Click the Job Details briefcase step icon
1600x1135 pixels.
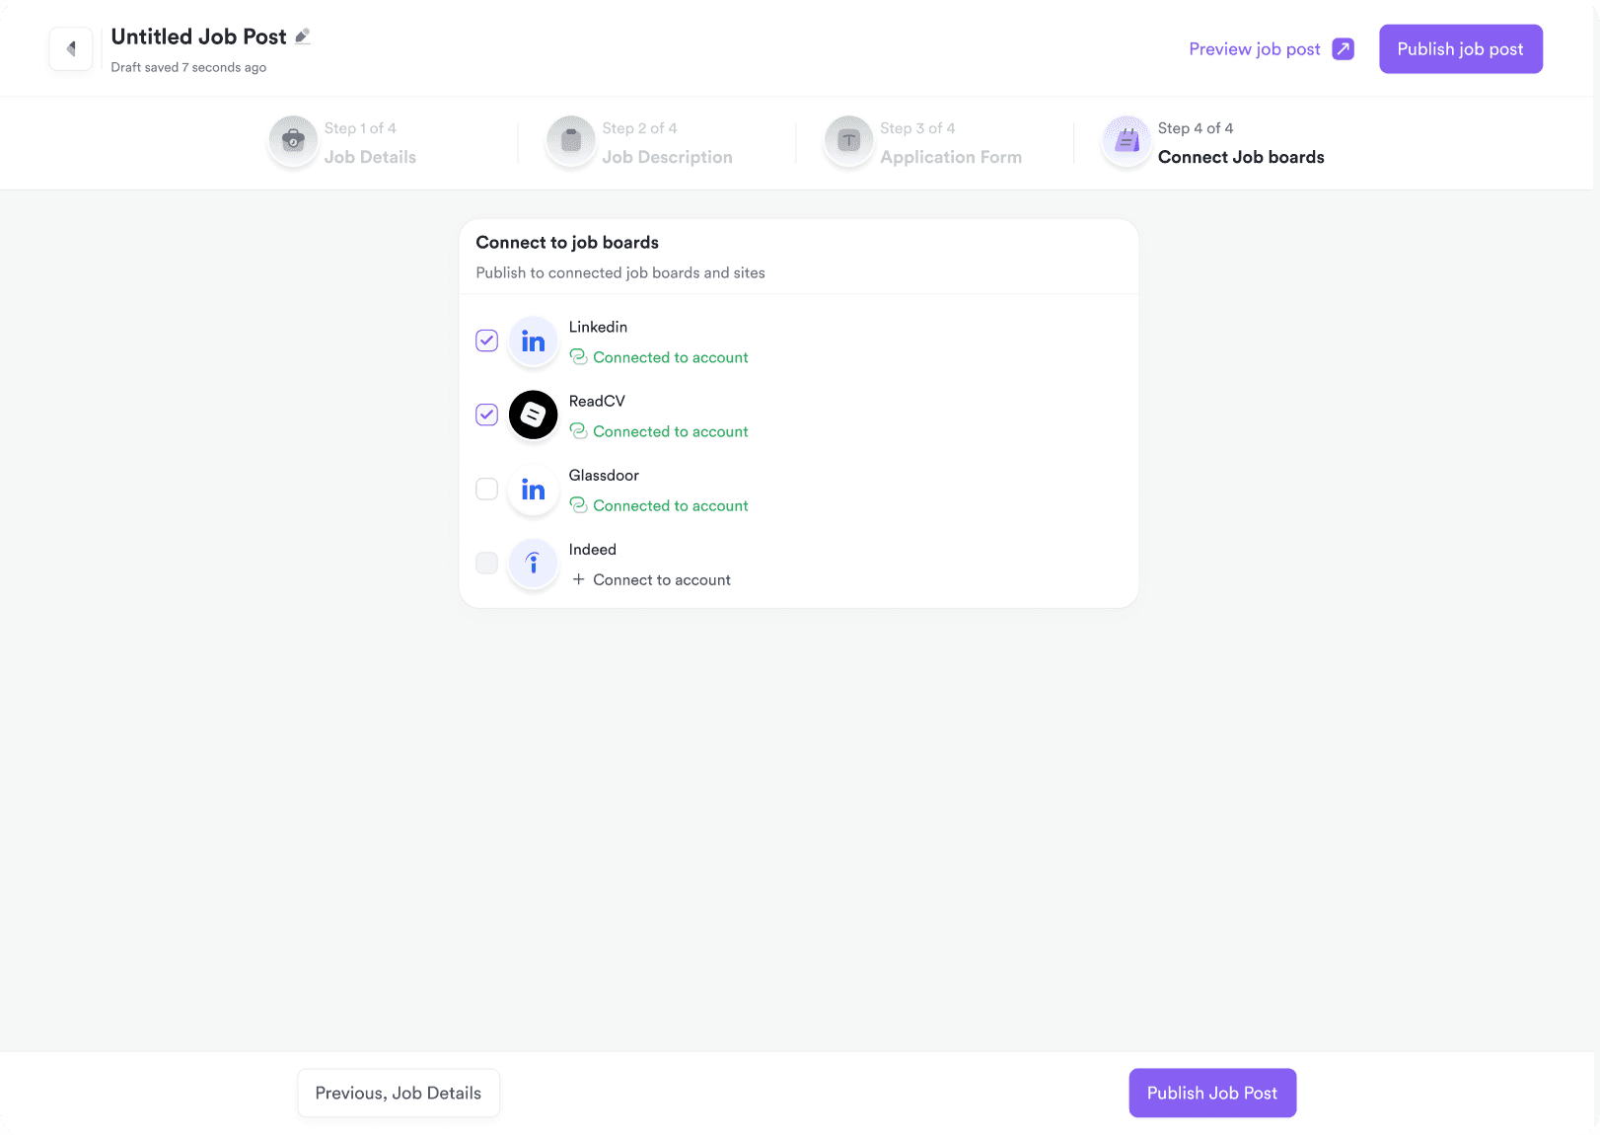pyautogui.click(x=293, y=141)
